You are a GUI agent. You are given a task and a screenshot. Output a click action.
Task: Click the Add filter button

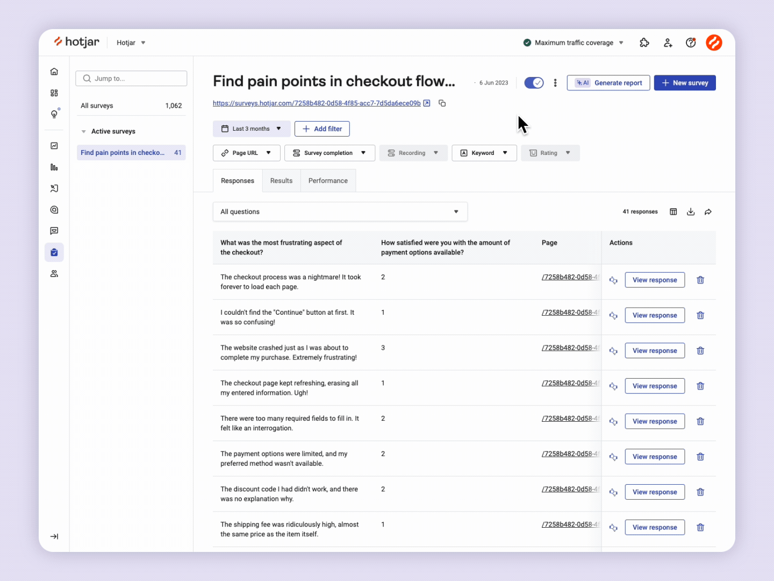point(322,129)
